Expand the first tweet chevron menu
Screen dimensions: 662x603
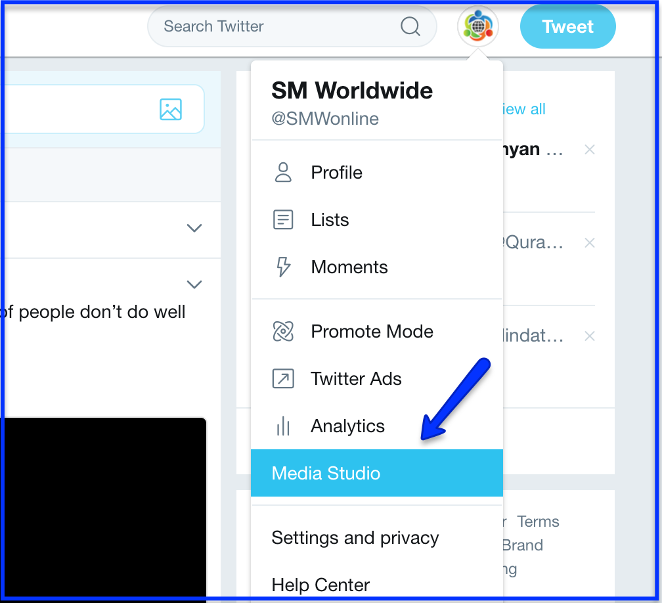click(x=194, y=228)
